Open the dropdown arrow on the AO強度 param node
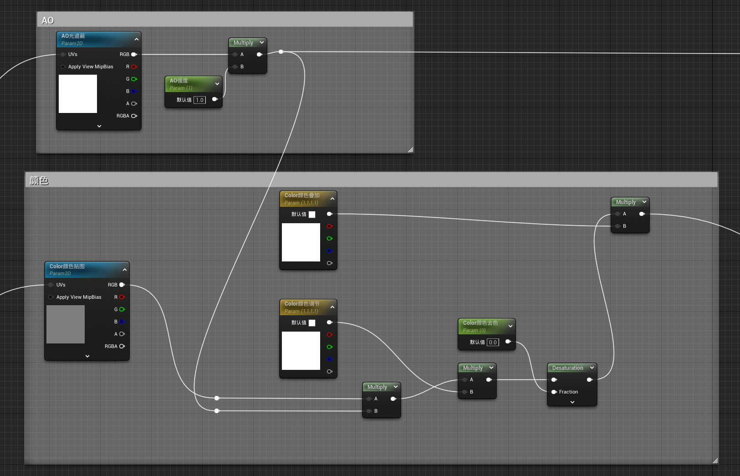The image size is (740, 476). tap(217, 84)
